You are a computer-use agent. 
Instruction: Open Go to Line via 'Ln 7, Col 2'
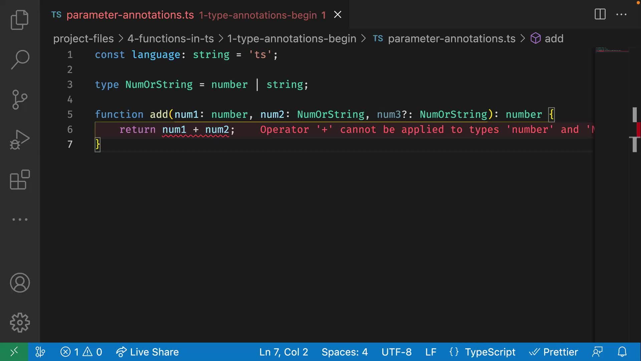click(283, 352)
